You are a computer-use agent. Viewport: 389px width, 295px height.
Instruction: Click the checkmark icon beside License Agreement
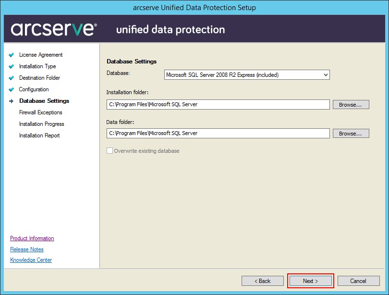[x=11, y=55]
